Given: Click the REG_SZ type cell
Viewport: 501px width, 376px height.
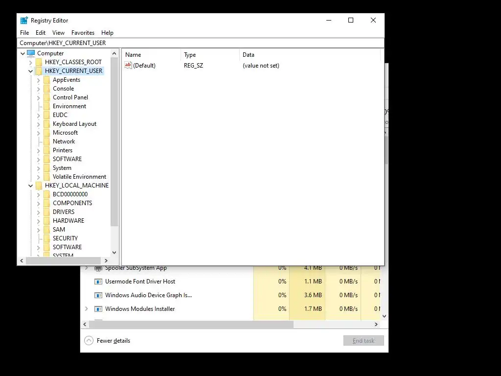Looking at the screenshot, I should [194, 66].
